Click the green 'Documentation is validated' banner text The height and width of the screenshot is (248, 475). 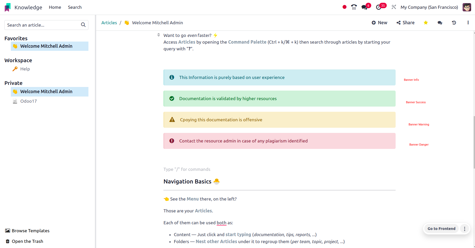pos(228,99)
